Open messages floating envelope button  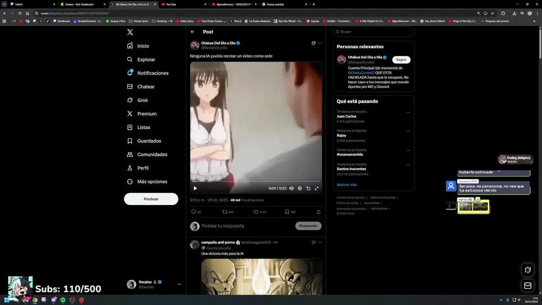[x=528, y=286]
